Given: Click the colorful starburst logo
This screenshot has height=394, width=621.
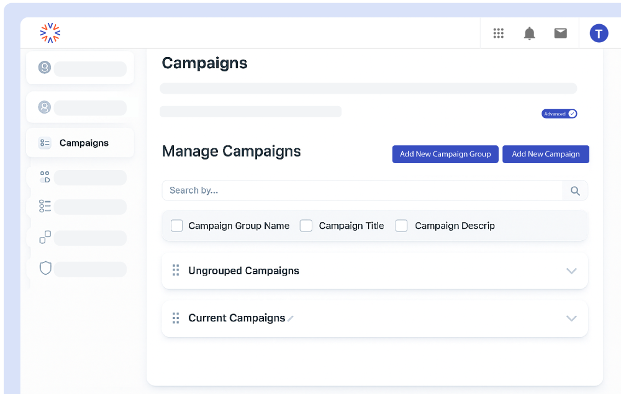Looking at the screenshot, I should (x=50, y=33).
